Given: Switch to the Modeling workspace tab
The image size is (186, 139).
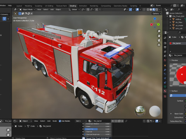Looking at the screenshot, I should 28,6.
